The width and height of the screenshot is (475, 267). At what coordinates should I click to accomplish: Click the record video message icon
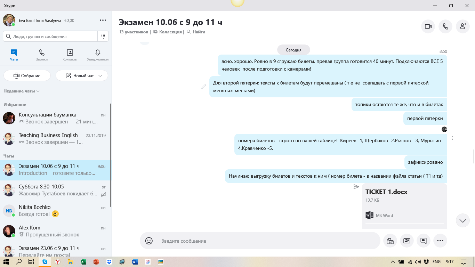pyautogui.click(x=423, y=241)
